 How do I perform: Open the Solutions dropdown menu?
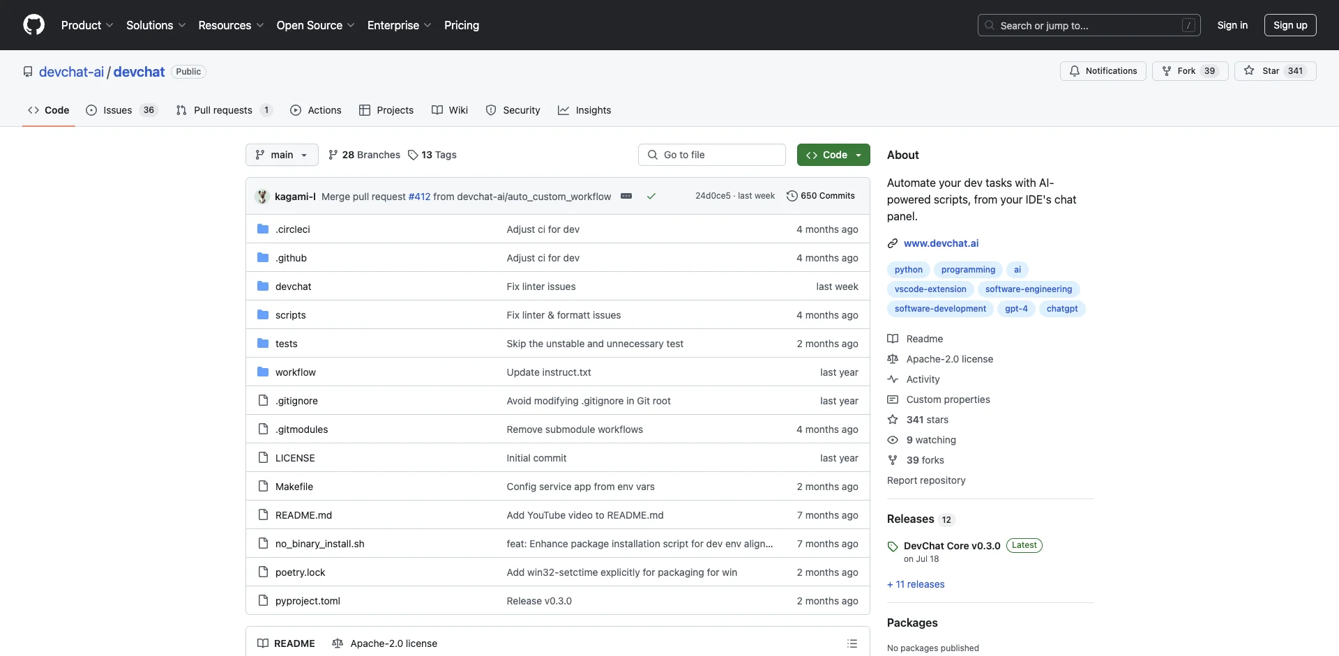tap(156, 25)
